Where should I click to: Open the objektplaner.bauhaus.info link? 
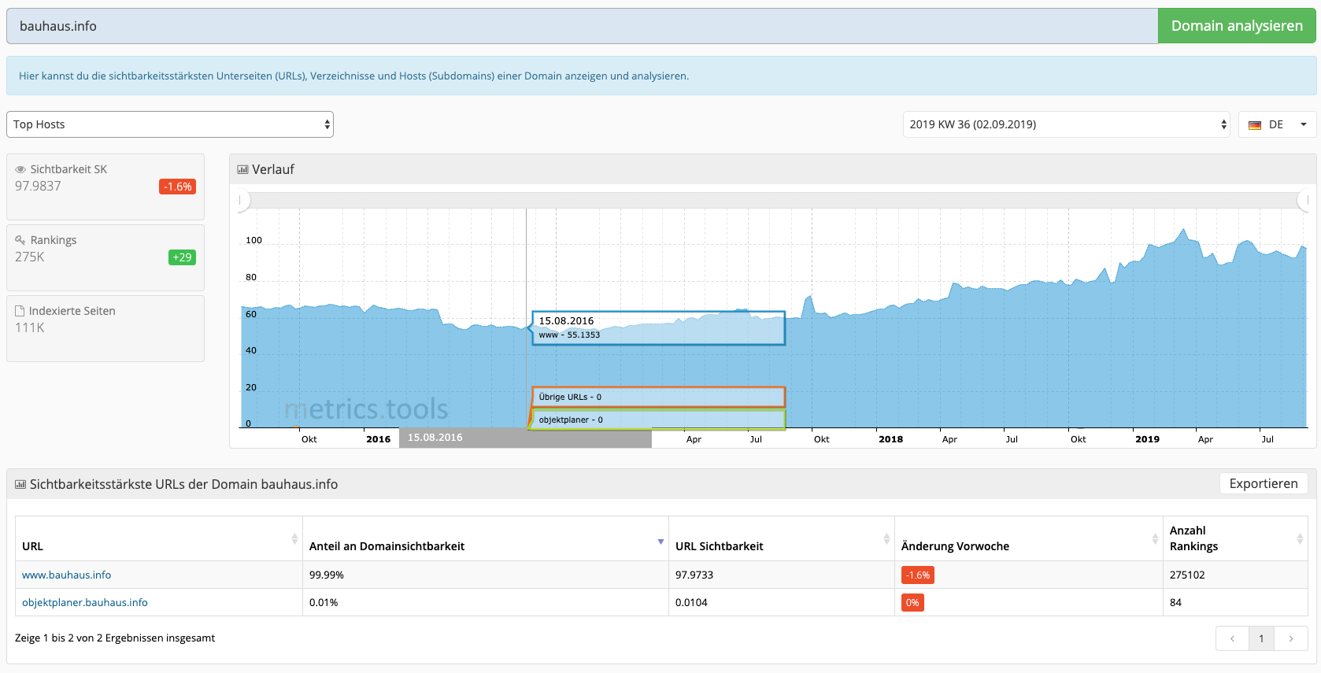tap(85, 602)
